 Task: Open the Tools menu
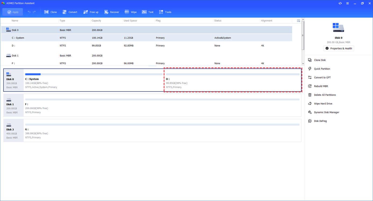pos(165,12)
